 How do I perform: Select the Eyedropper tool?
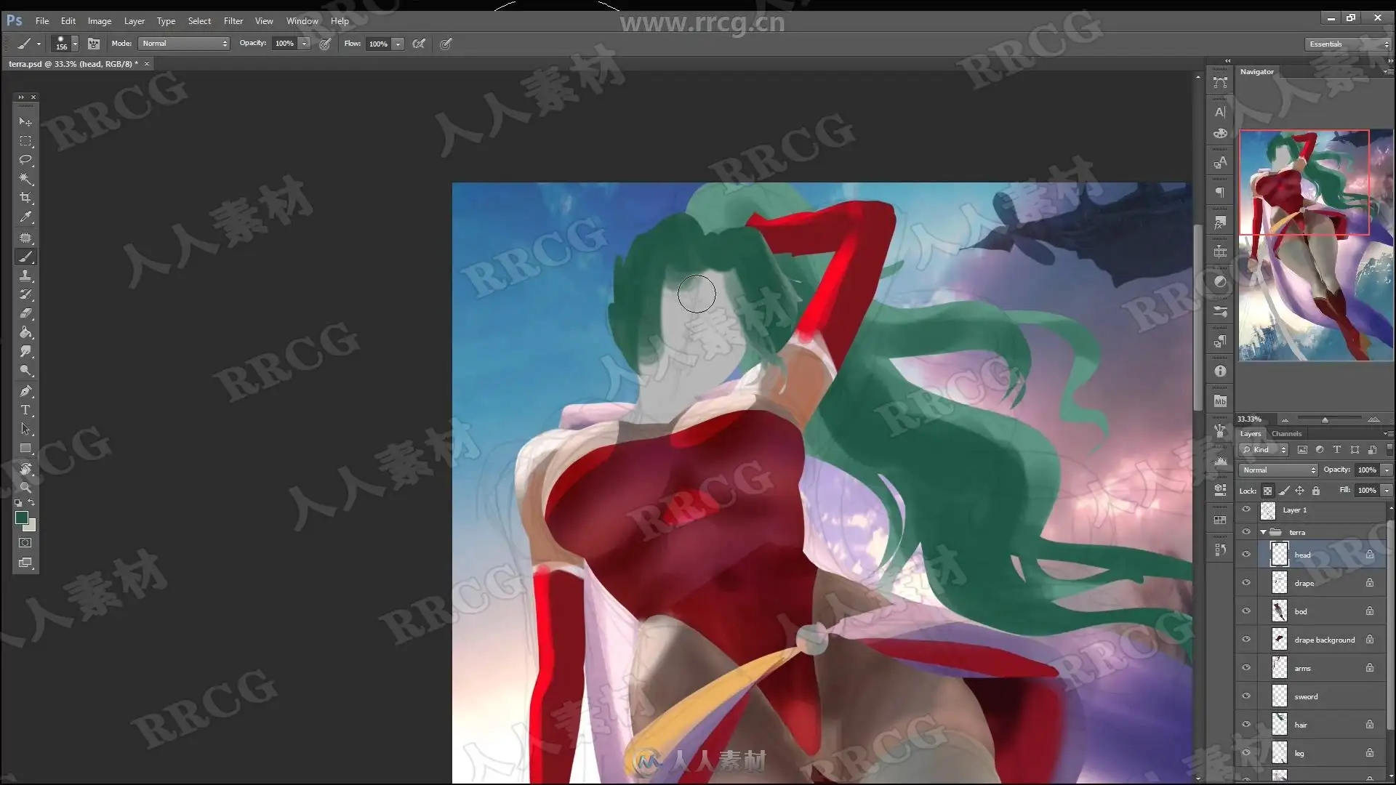pyautogui.click(x=25, y=217)
